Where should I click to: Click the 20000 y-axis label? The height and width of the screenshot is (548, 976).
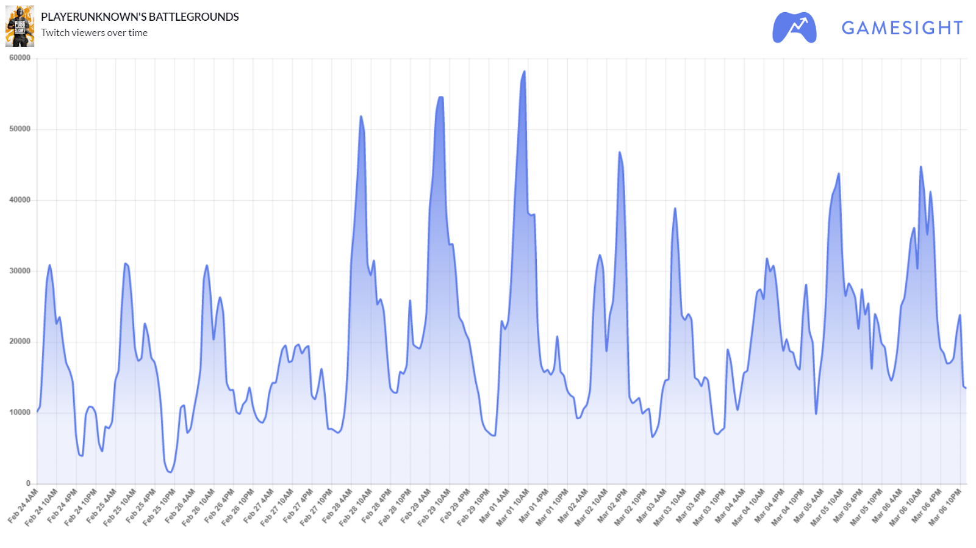(x=20, y=341)
